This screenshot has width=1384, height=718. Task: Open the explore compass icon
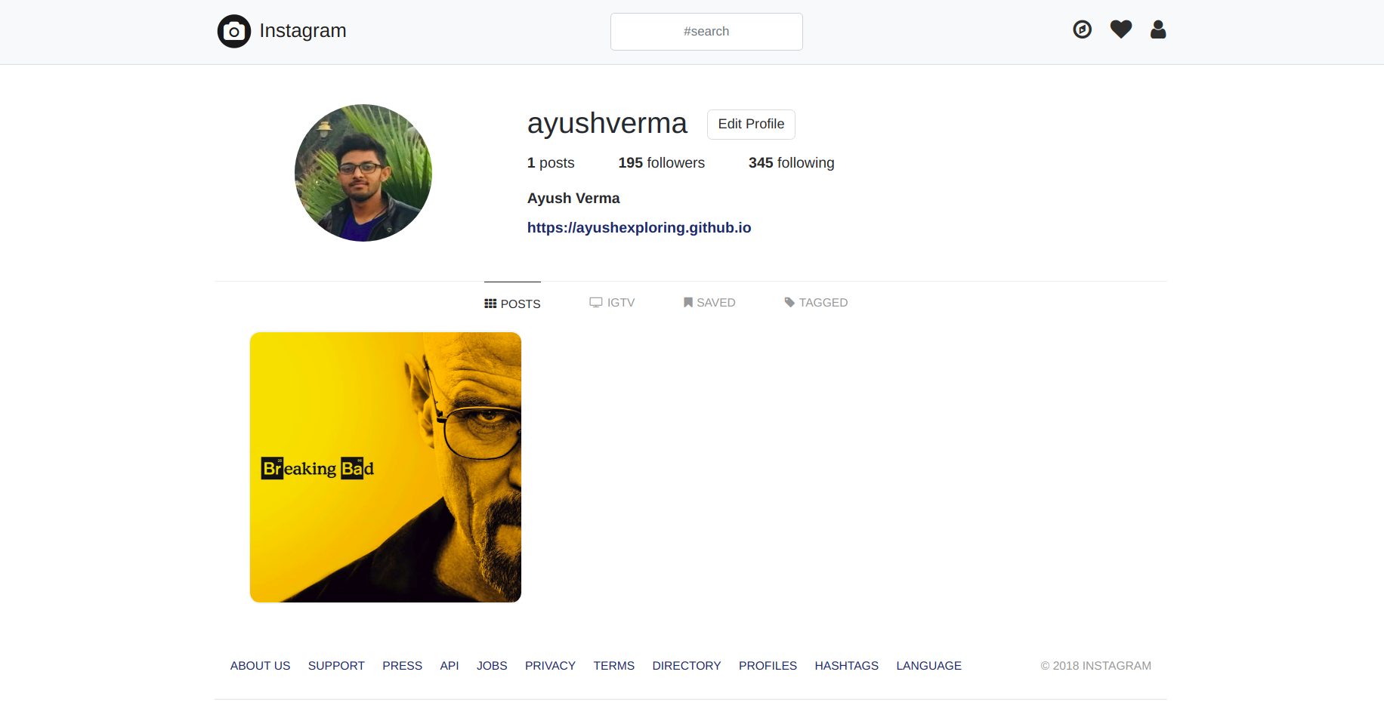pyautogui.click(x=1083, y=29)
